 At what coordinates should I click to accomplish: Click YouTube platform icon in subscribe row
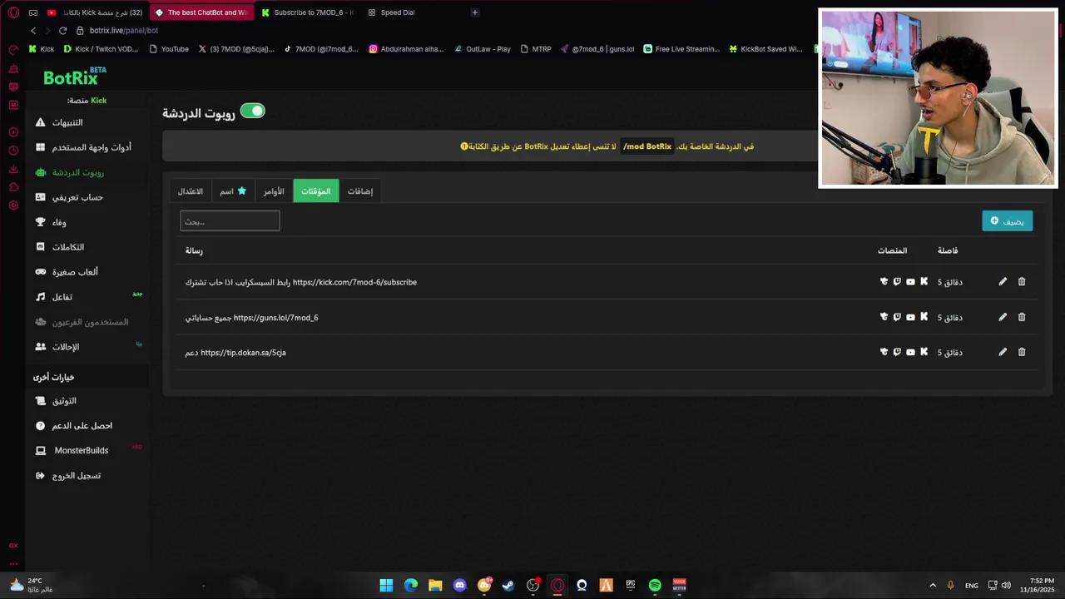coord(910,282)
